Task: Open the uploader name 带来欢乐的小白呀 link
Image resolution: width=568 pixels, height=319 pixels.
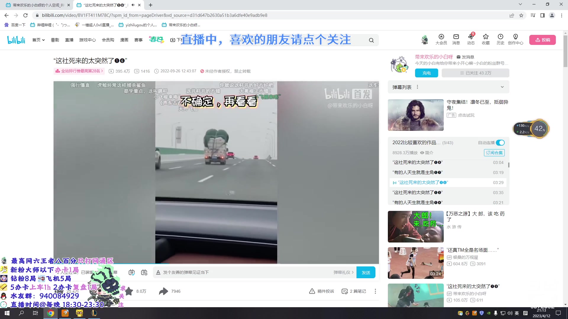Action: [434, 57]
